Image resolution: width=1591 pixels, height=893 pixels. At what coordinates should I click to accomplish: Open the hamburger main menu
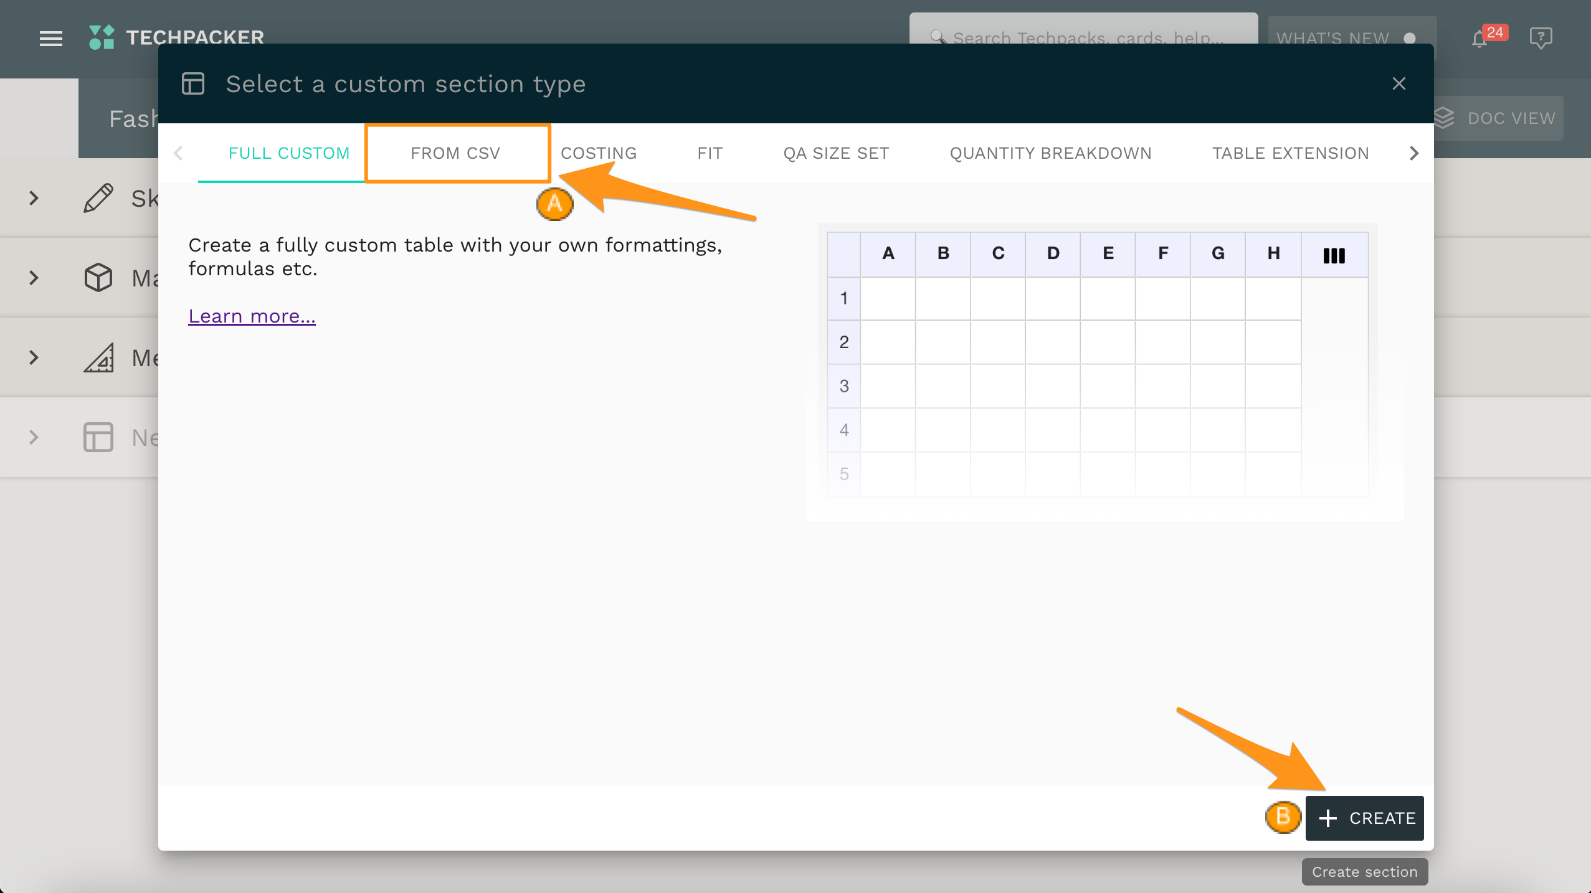click(x=50, y=39)
